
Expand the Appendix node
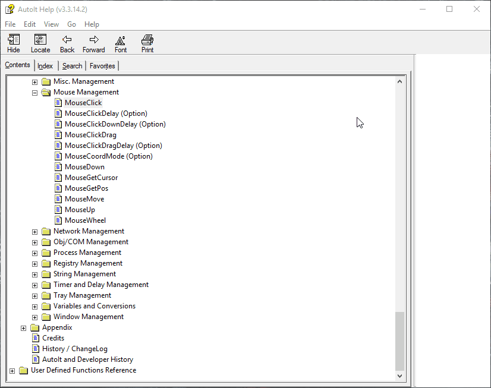pos(24,328)
